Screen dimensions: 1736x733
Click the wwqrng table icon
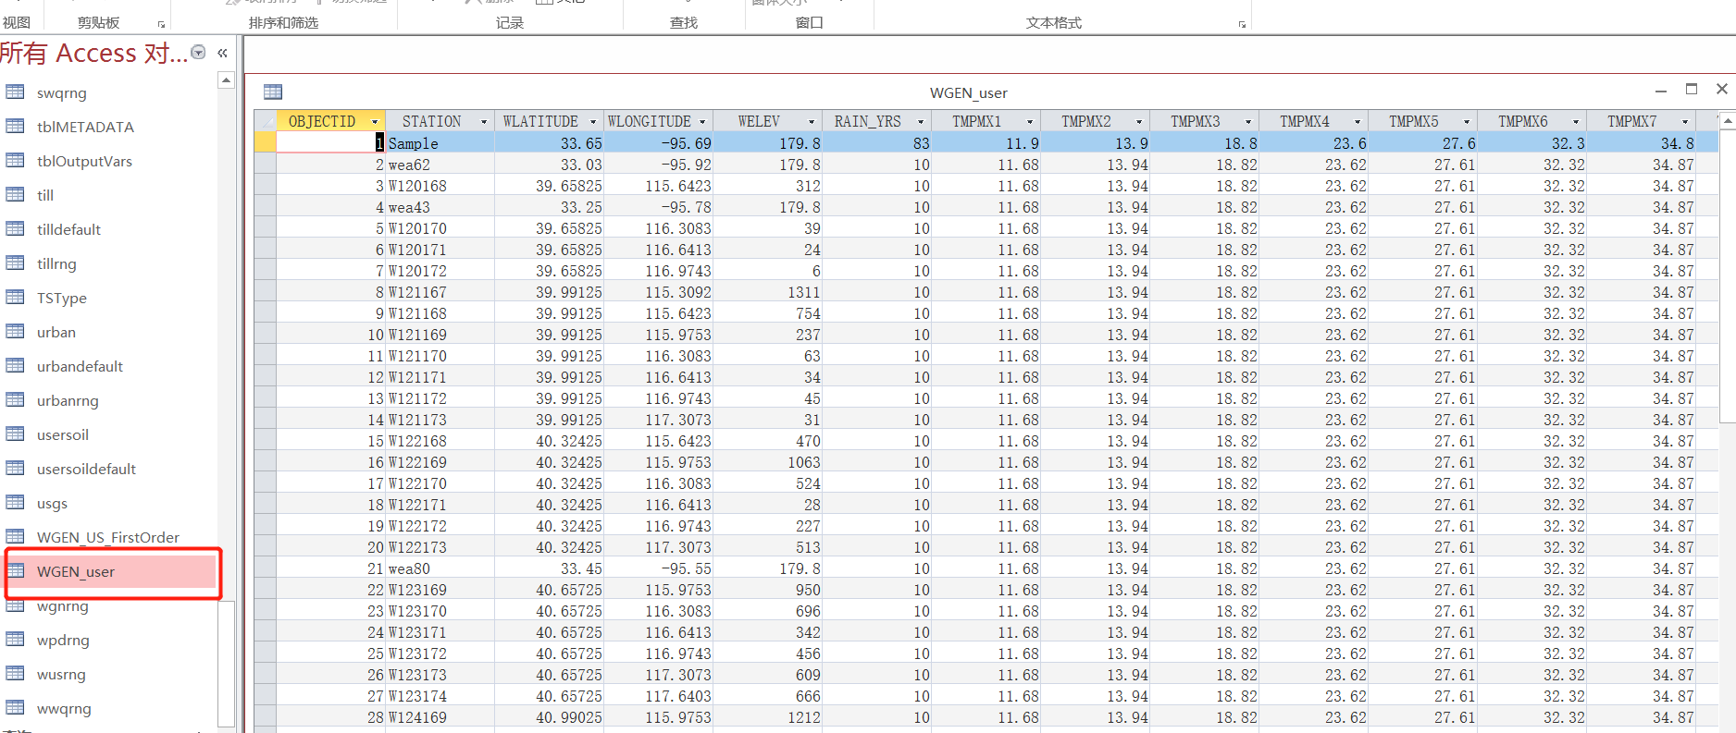[x=15, y=708]
